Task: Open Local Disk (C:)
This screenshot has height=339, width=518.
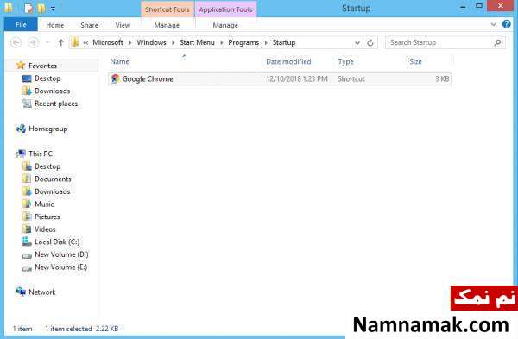Action: pos(57,242)
